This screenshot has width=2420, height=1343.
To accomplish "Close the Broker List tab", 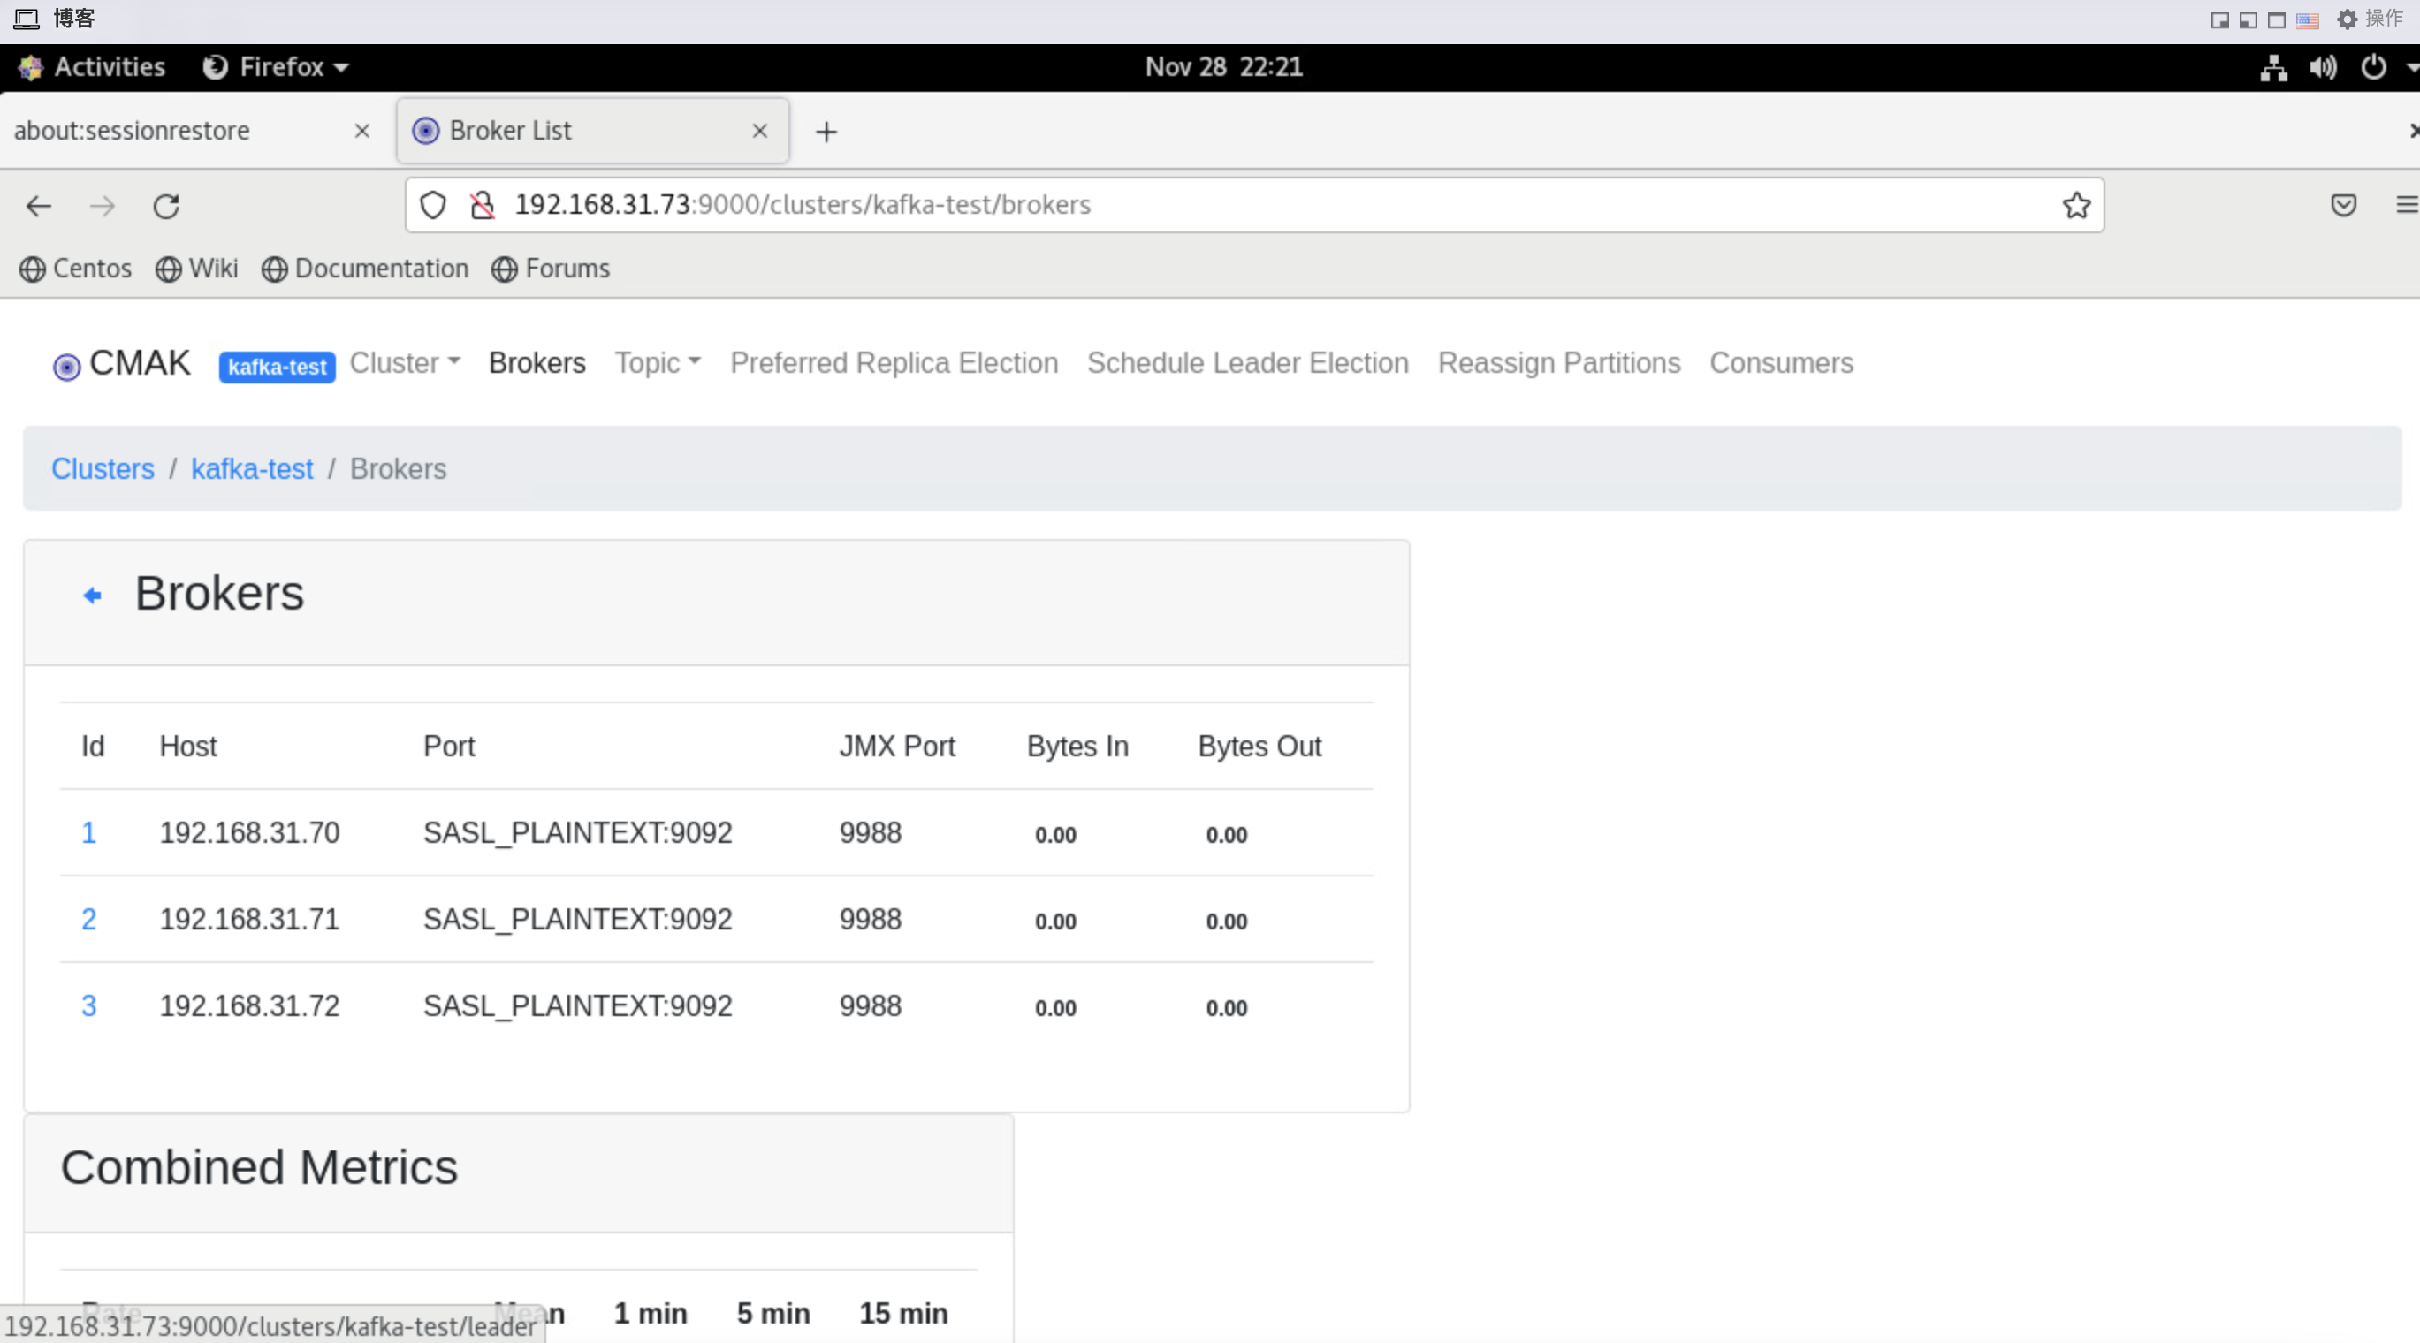I will click(760, 132).
